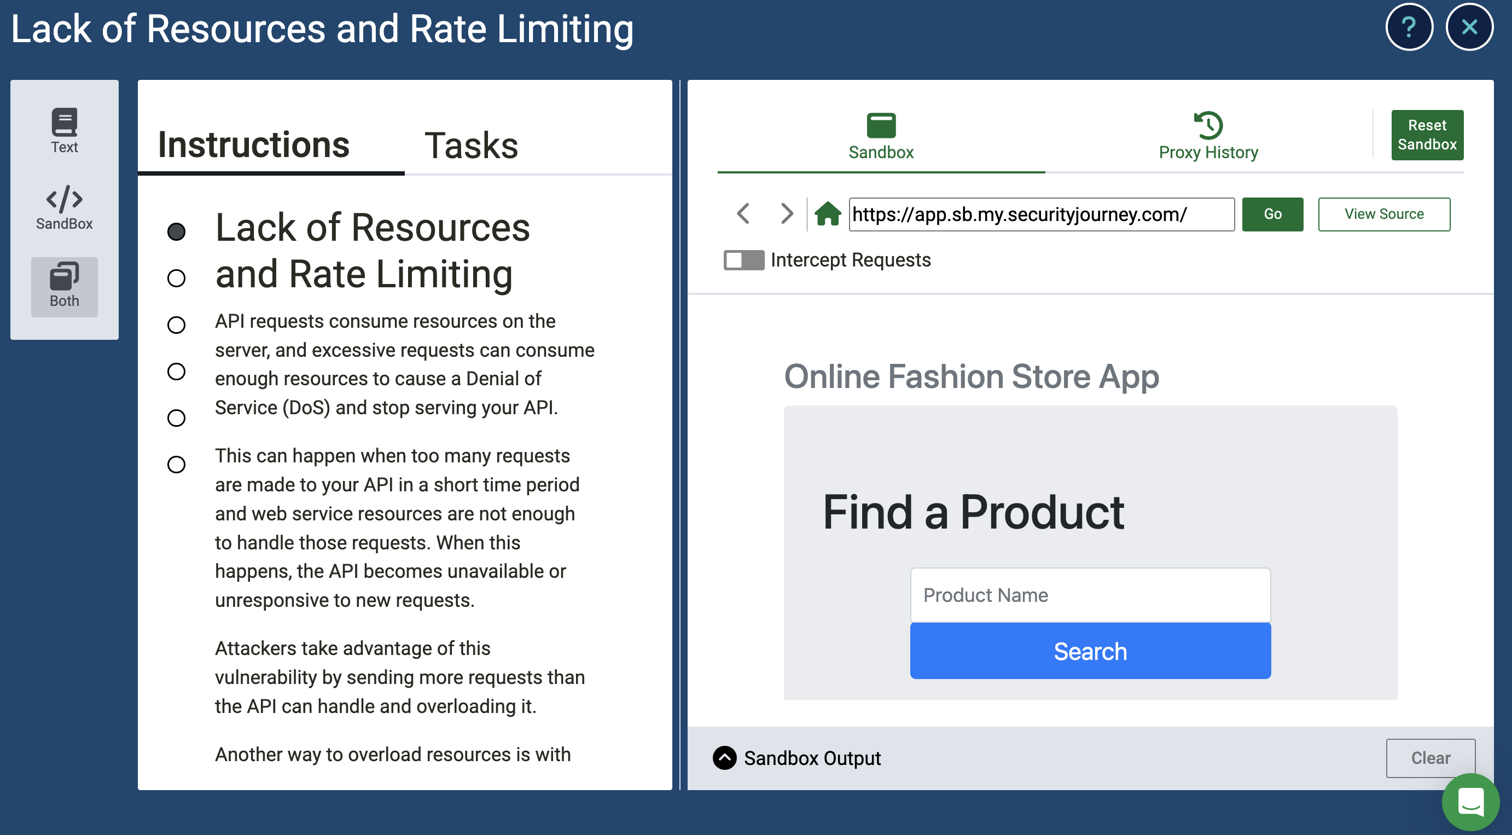The image size is (1512, 835).
Task: Open the Proxy History tab
Action: (x=1208, y=136)
